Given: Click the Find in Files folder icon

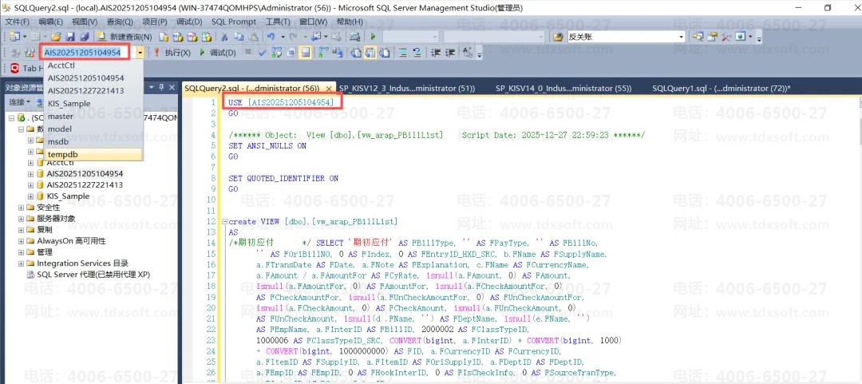Looking at the screenshot, I should tap(558, 36).
